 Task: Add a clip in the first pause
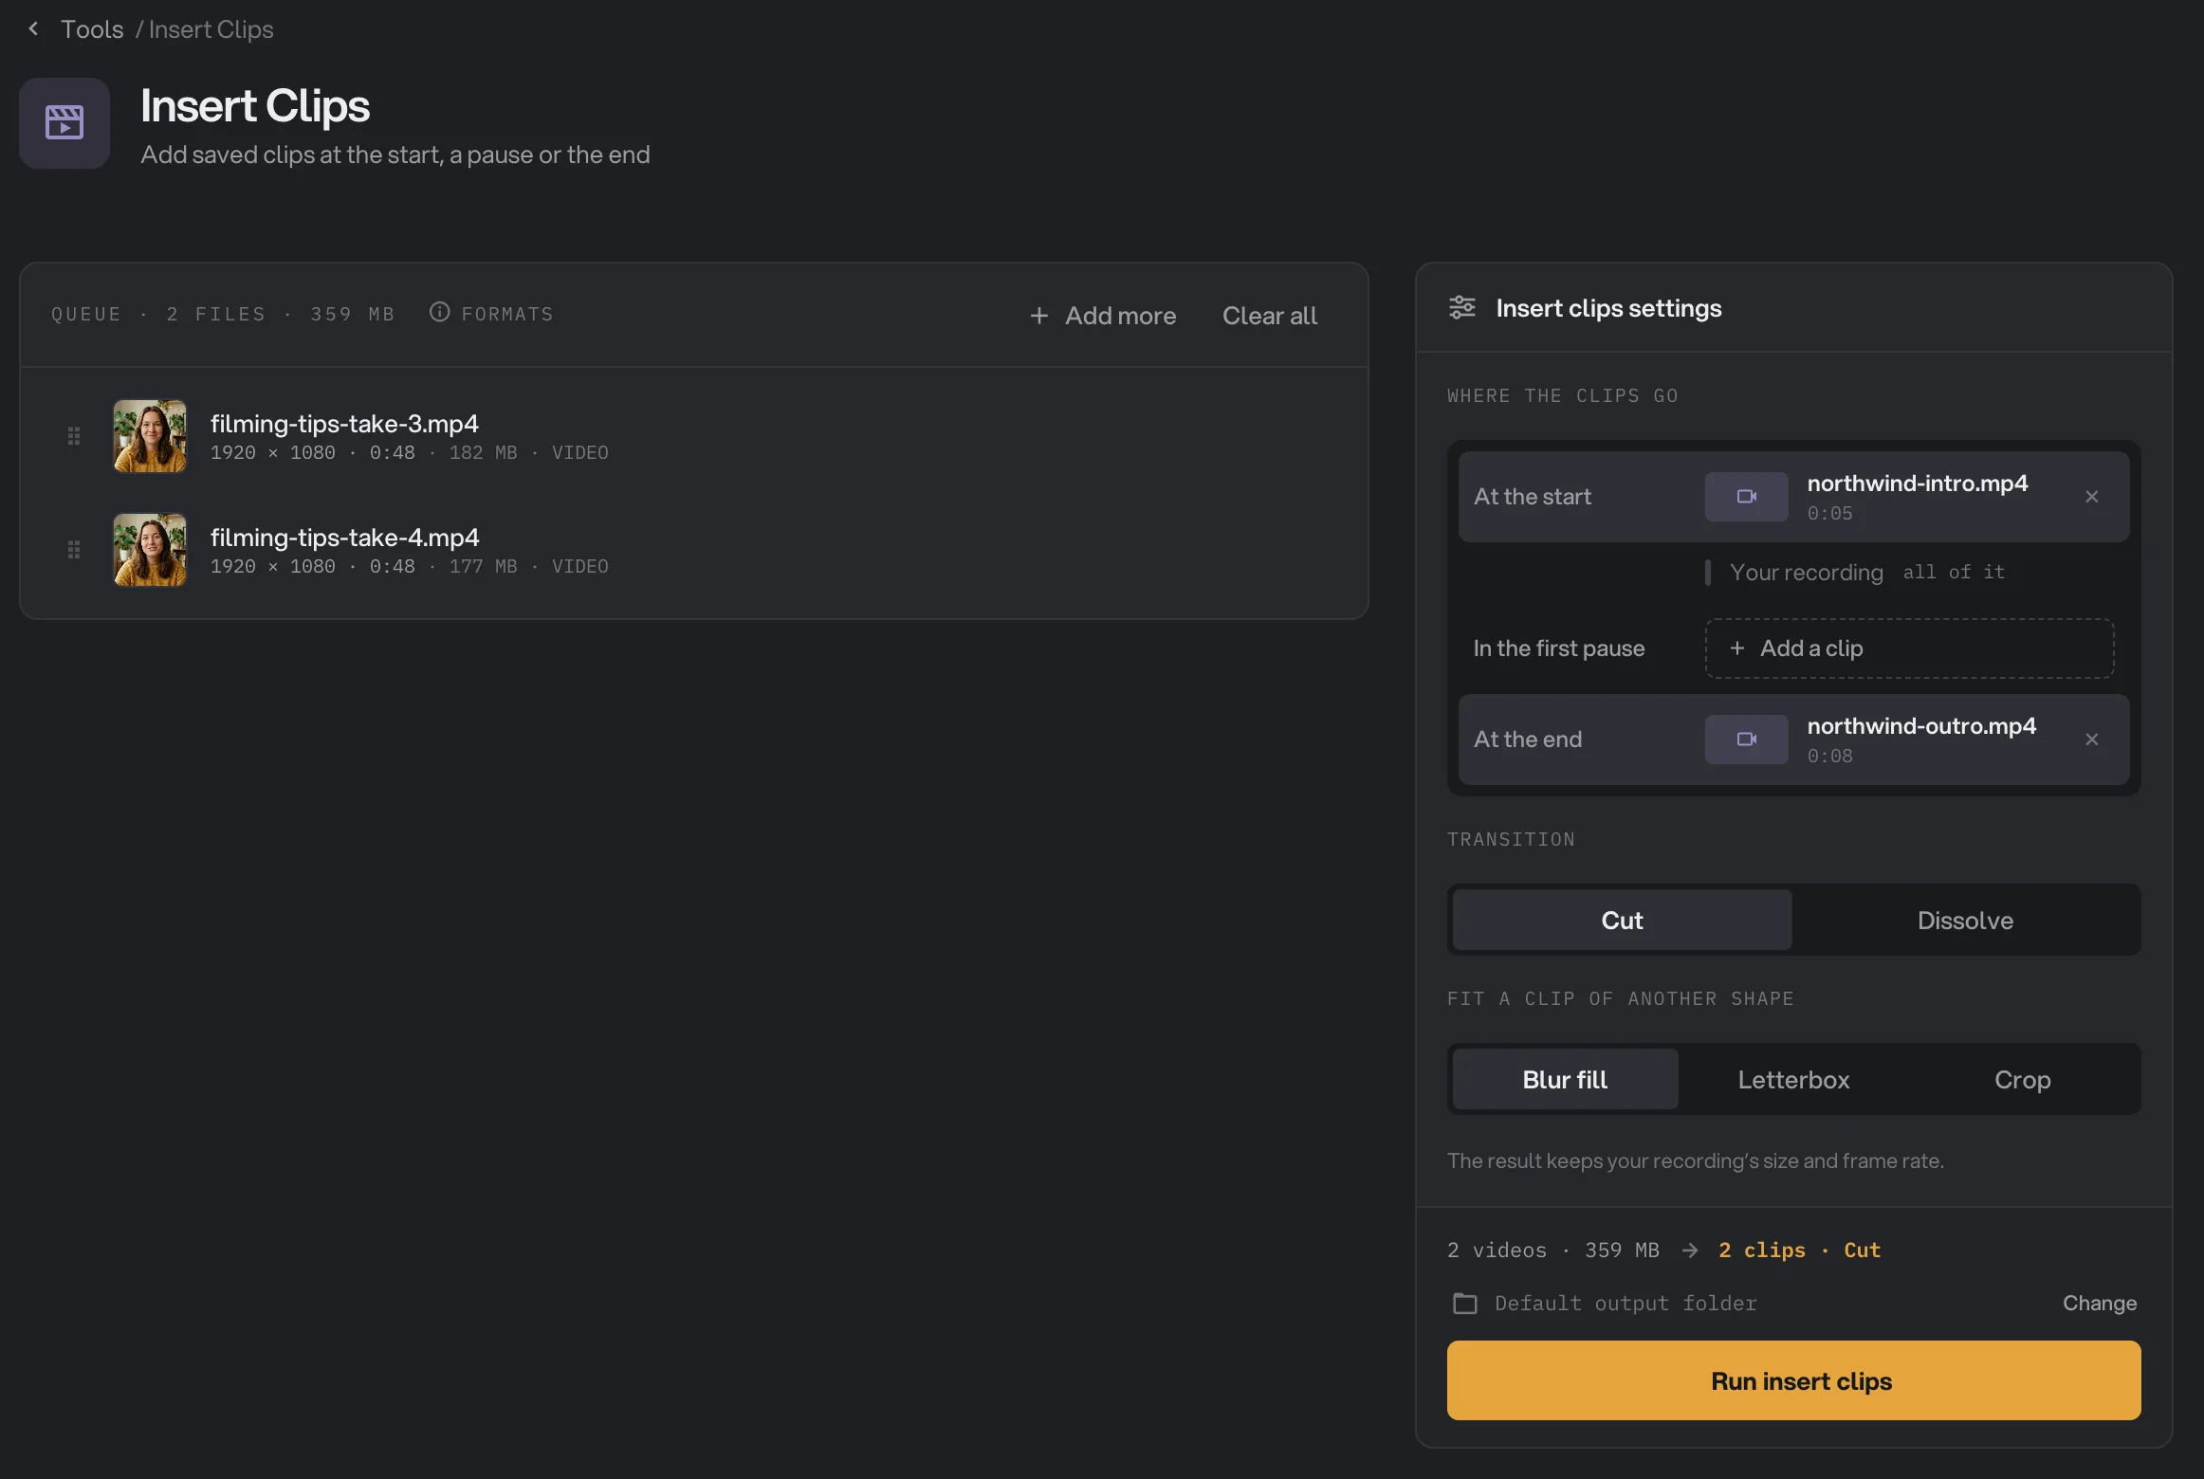tap(1909, 648)
